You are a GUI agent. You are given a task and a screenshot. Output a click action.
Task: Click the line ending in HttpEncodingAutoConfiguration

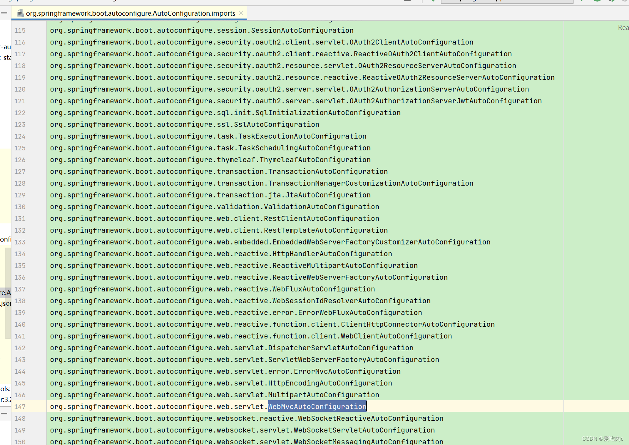[x=221, y=383]
